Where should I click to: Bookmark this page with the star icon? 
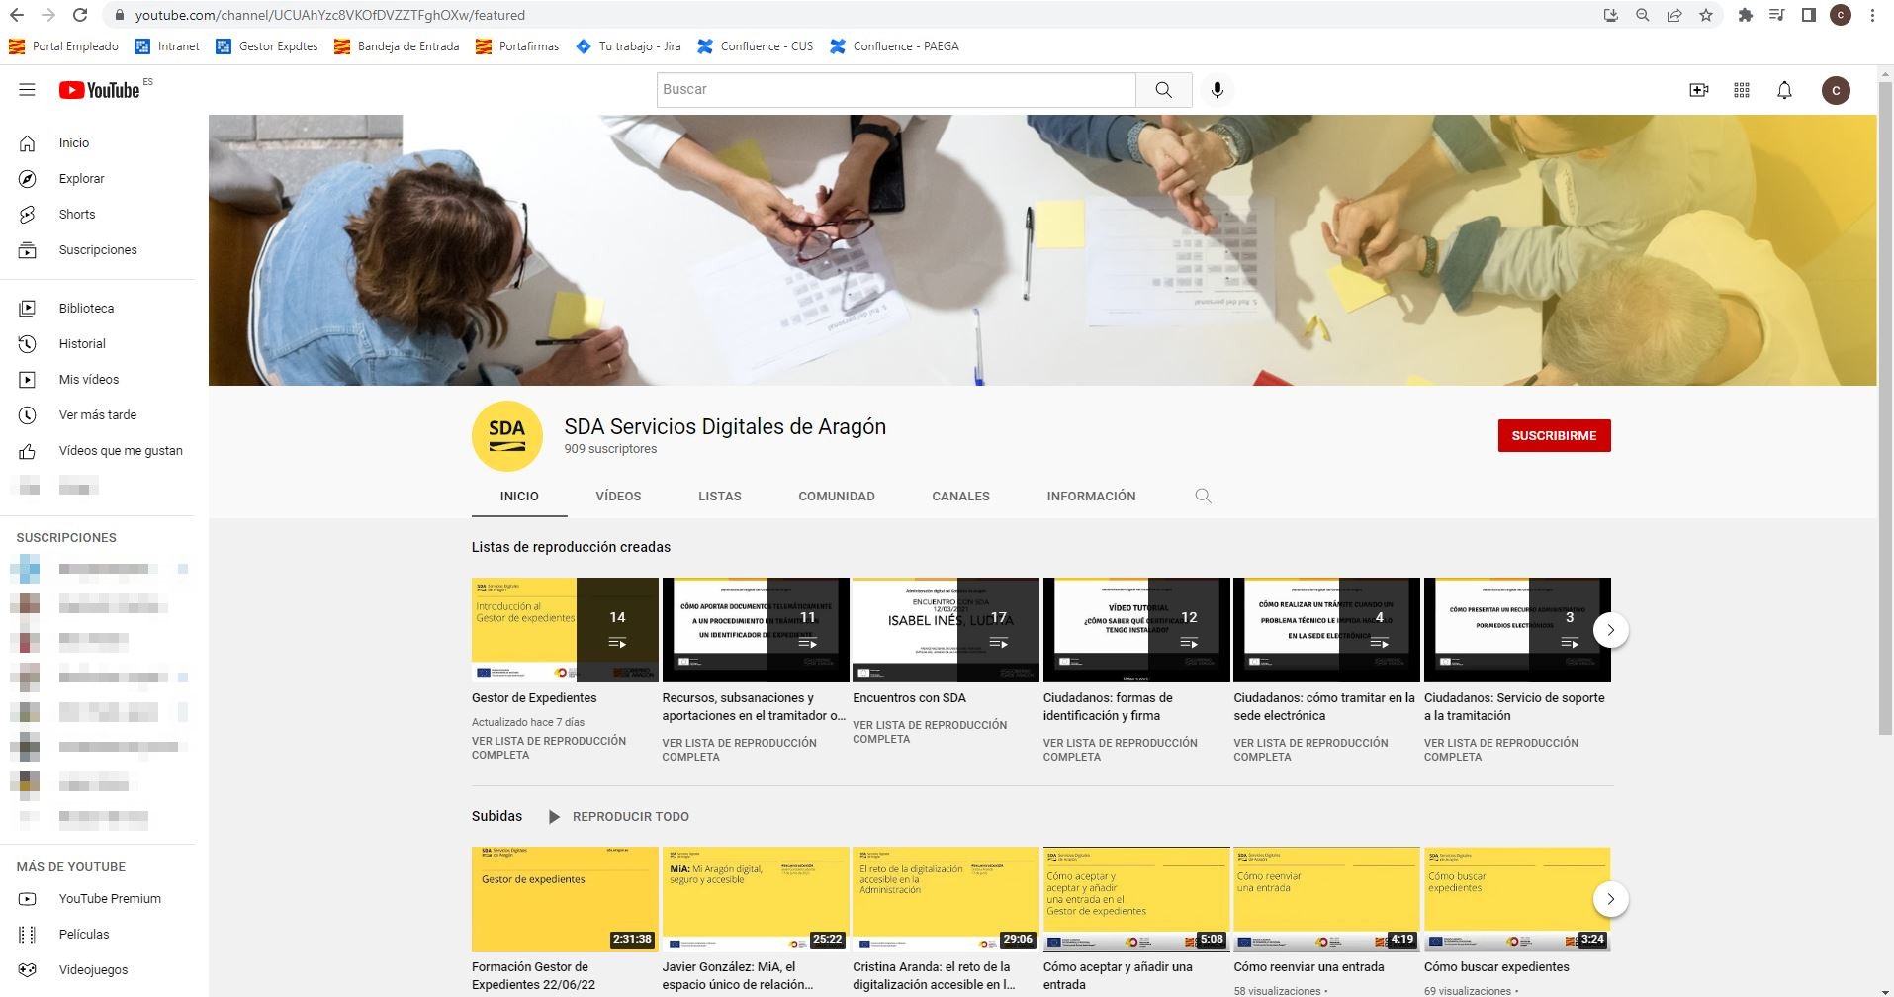point(1706,15)
